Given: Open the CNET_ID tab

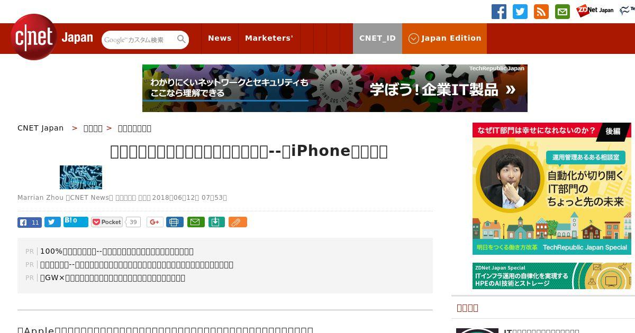Looking at the screenshot, I should pyautogui.click(x=377, y=38).
